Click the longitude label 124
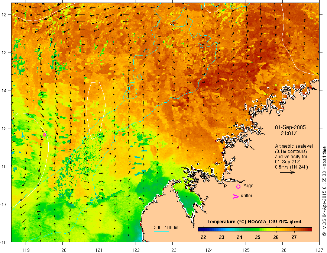The height and width of the screenshot is (253, 327). pos(209,250)
